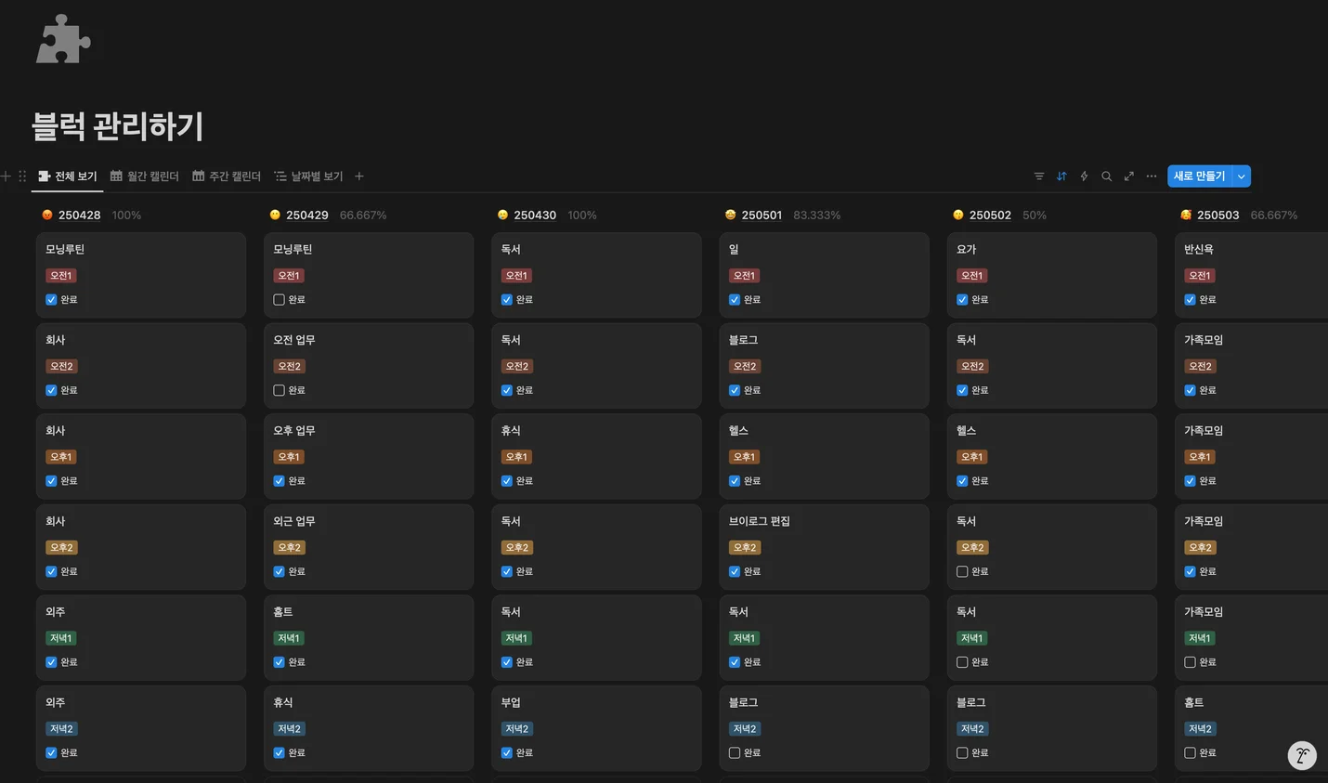Expand the dropdown arrow beside 새로 만들기
The width and height of the screenshot is (1328, 783).
1242,176
